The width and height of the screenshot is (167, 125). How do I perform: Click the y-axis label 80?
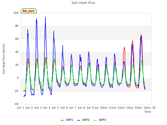point(17,26)
